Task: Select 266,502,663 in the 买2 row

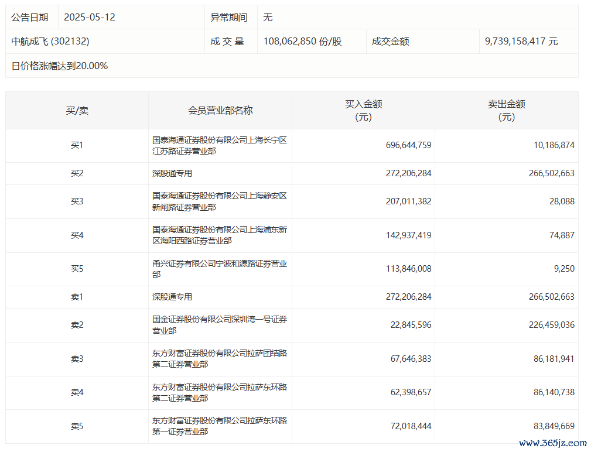Action: (552, 173)
